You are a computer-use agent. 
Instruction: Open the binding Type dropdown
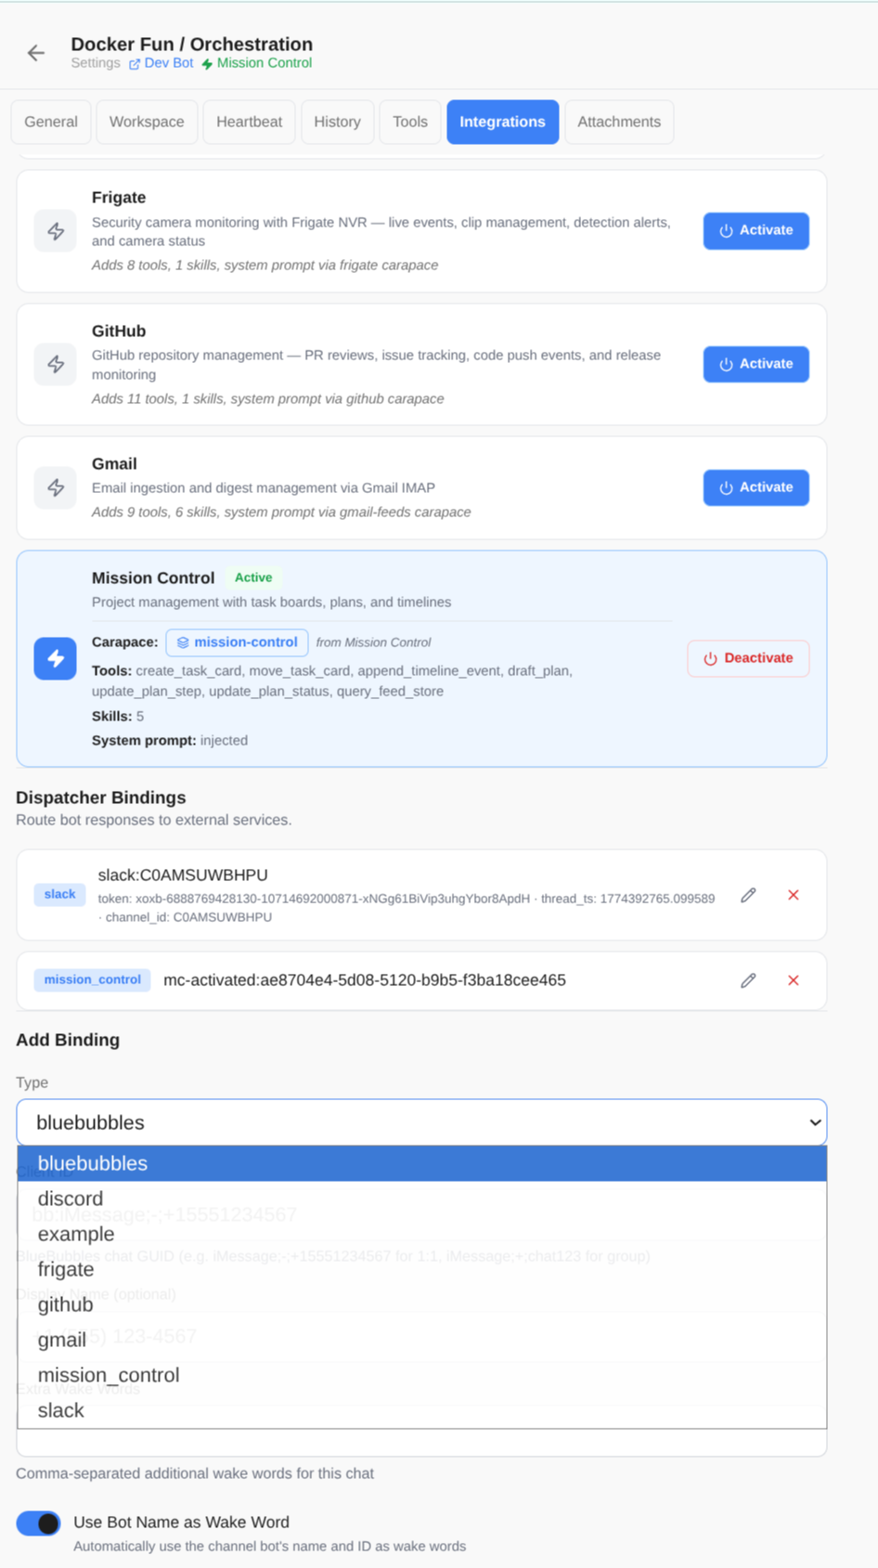[421, 1122]
